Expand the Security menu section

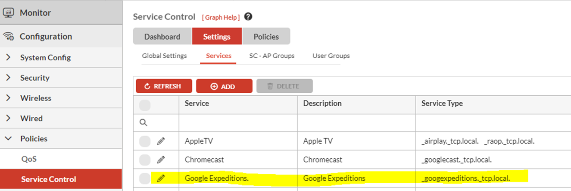pyautogui.click(x=8, y=78)
